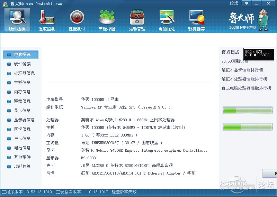Open 论坛 forum link in title bar
Screen dimensions: 277x197
click(234, 3)
